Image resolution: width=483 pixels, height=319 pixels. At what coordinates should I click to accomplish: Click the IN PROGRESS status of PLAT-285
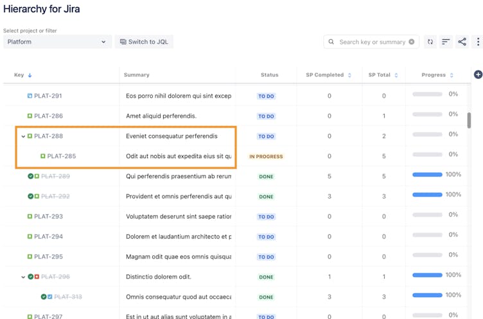click(x=266, y=156)
